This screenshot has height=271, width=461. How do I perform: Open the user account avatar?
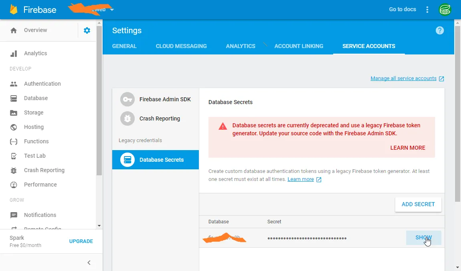445,9
